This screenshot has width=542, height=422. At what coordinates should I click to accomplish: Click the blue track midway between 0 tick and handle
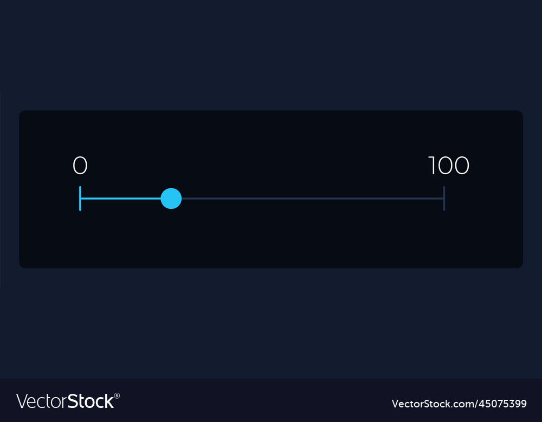coord(121,199)
